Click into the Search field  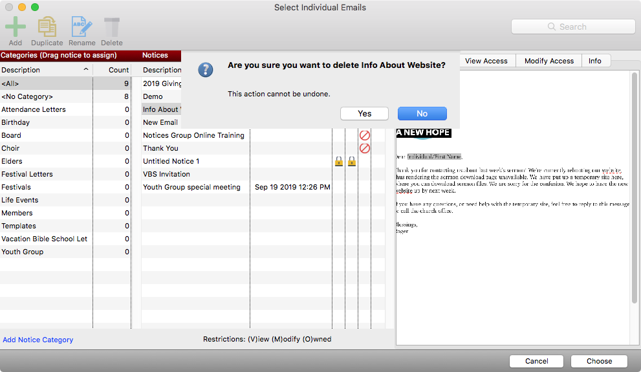(x=573, y=27)
